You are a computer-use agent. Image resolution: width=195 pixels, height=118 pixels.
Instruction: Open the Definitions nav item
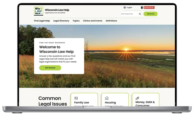[x=111, y=21]
